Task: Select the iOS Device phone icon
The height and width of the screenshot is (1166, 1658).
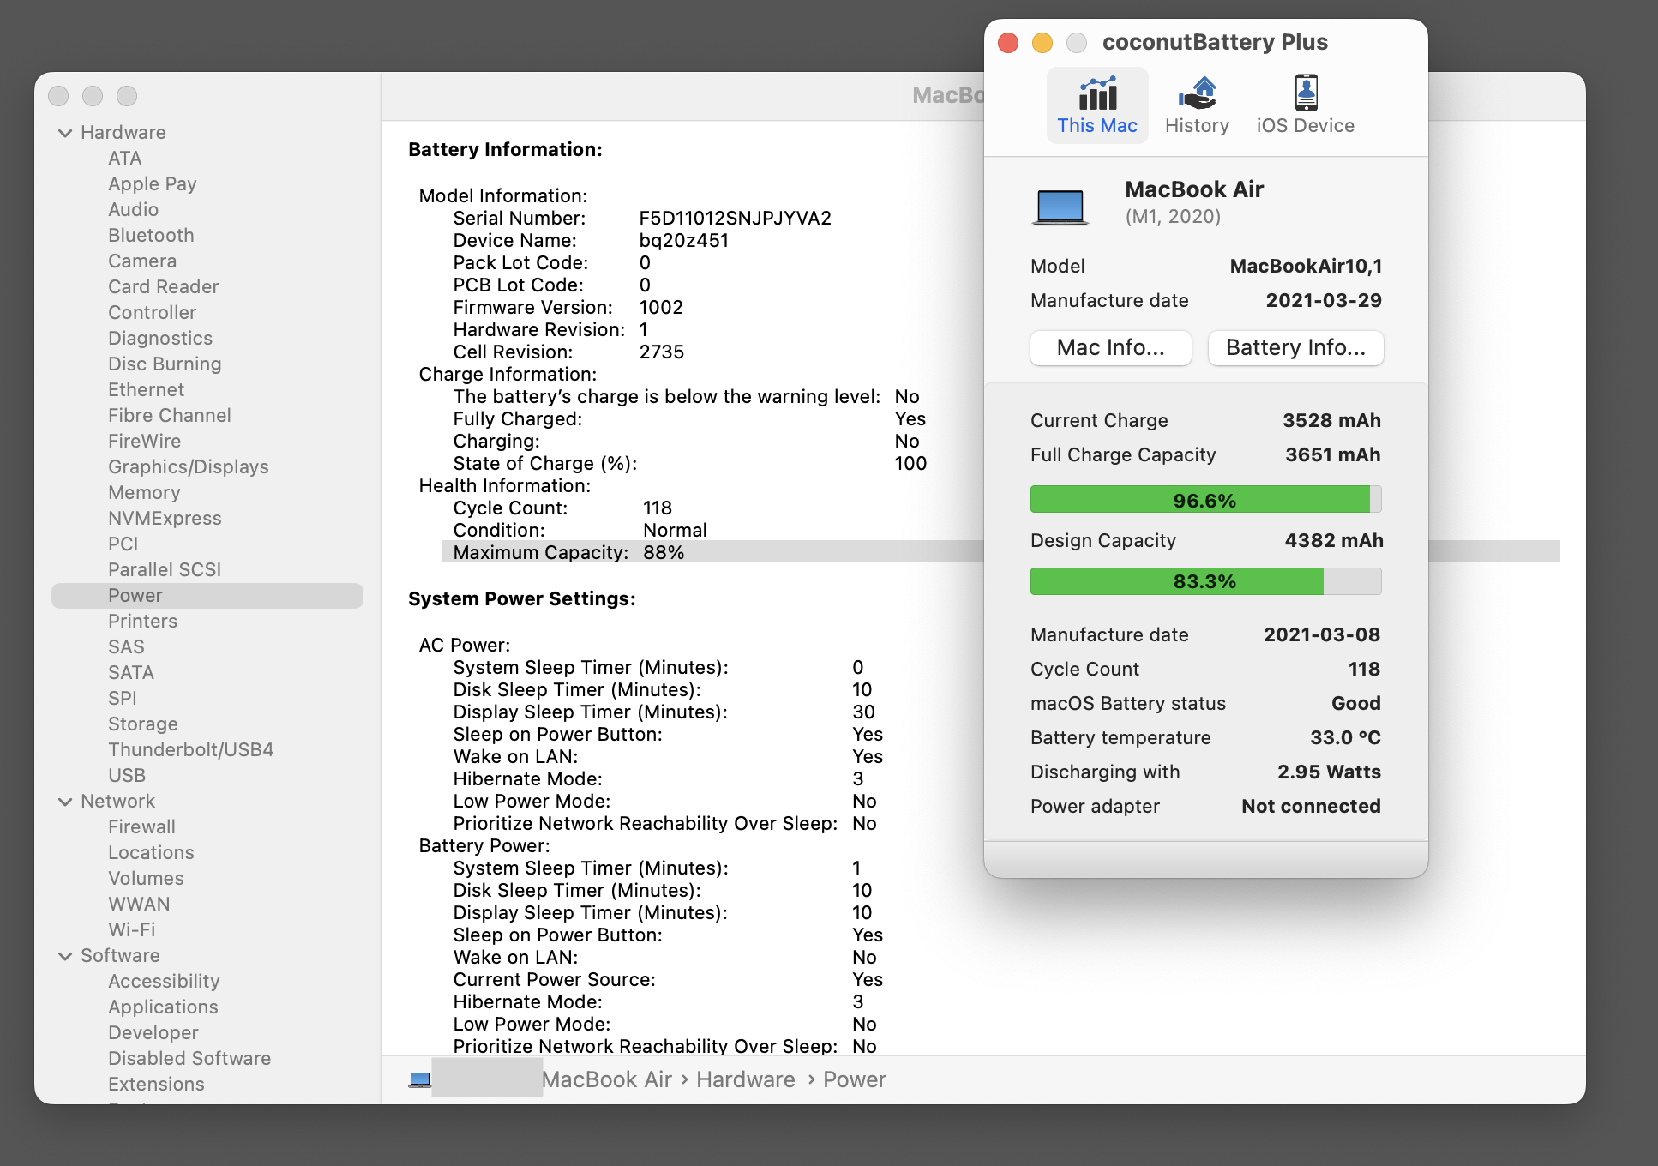Action: click(1306, 93)
